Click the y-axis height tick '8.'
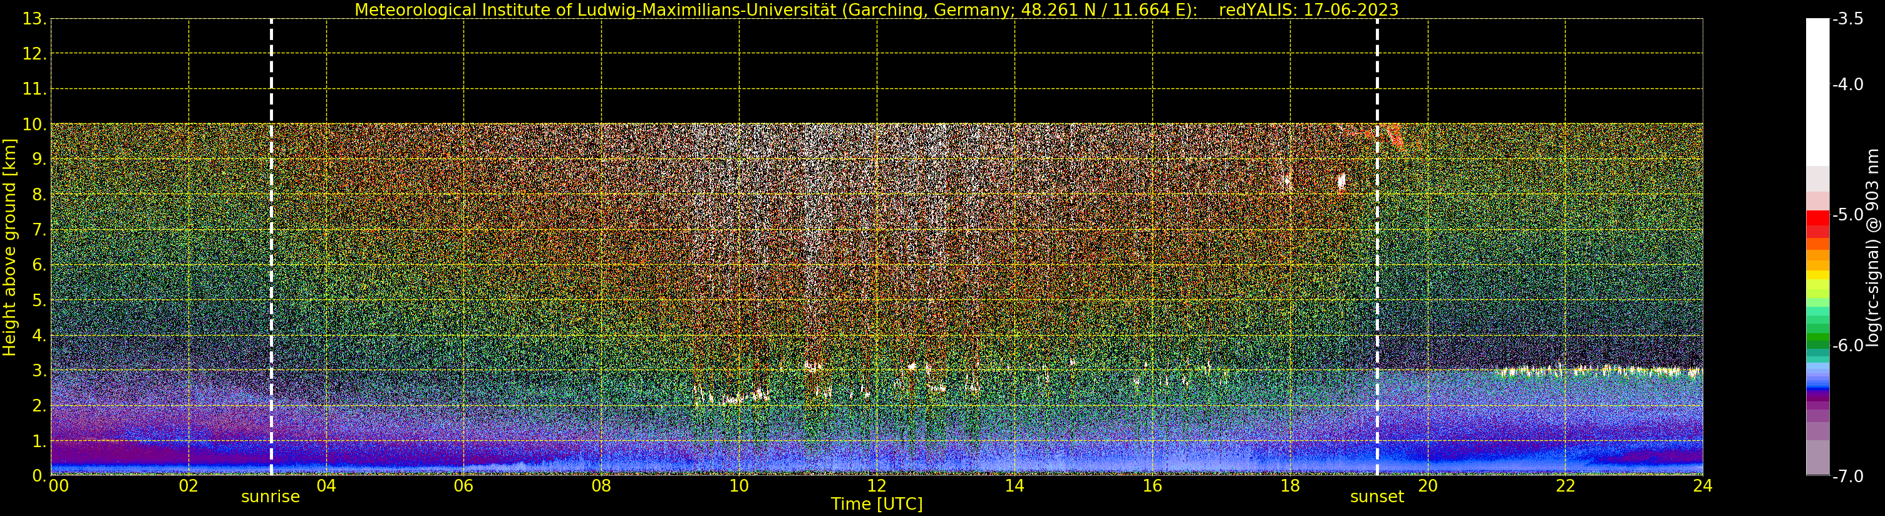1885x516 pixels. [39, 195]
